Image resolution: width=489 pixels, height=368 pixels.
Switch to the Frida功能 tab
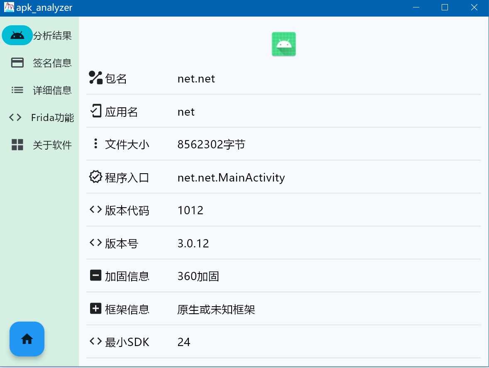coord(52,117)
